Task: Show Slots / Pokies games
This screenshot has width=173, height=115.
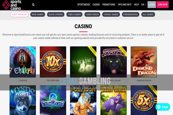Action: click(56, 14)
